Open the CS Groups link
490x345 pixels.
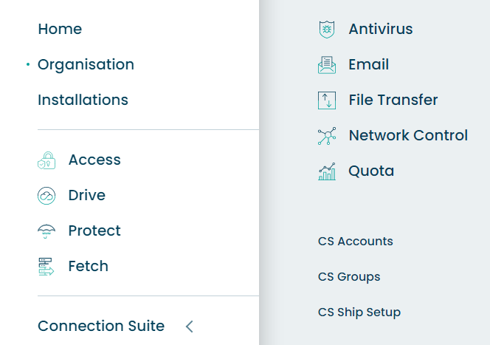[349, 277]
